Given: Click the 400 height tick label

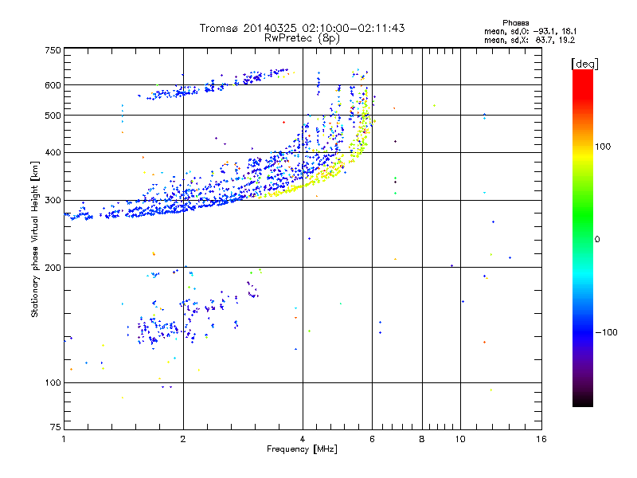Looking at the screenshot, I should pos(53,152).
